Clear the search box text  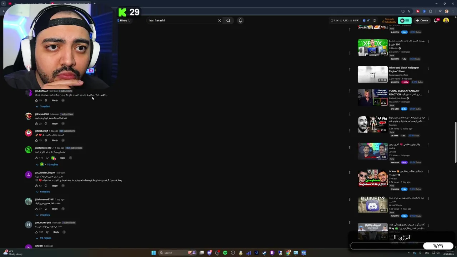coord(220,20)
